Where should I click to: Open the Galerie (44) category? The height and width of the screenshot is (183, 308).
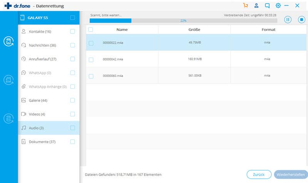[38, 100]
